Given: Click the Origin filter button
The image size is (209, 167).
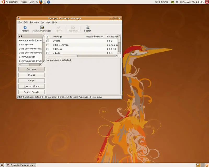Looking at the screenshot, I should tap(31, 81).
